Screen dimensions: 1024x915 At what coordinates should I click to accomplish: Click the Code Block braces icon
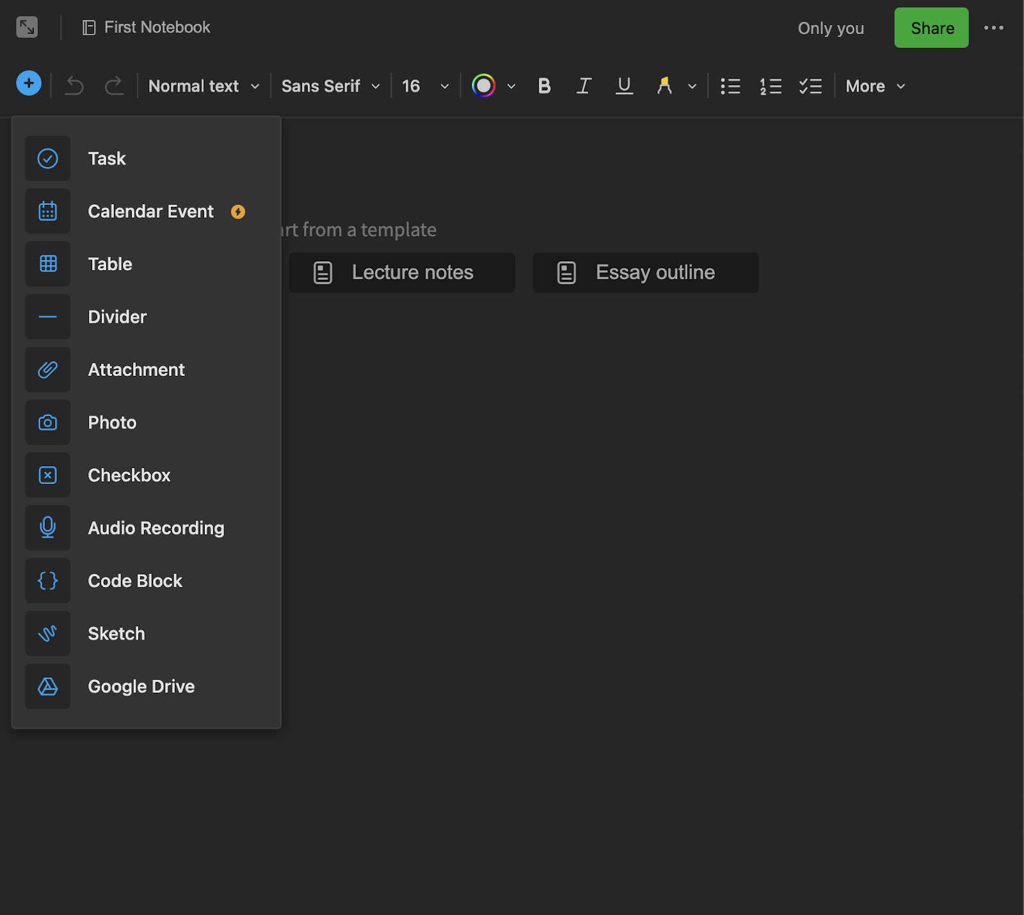click(x=48, y=581)
